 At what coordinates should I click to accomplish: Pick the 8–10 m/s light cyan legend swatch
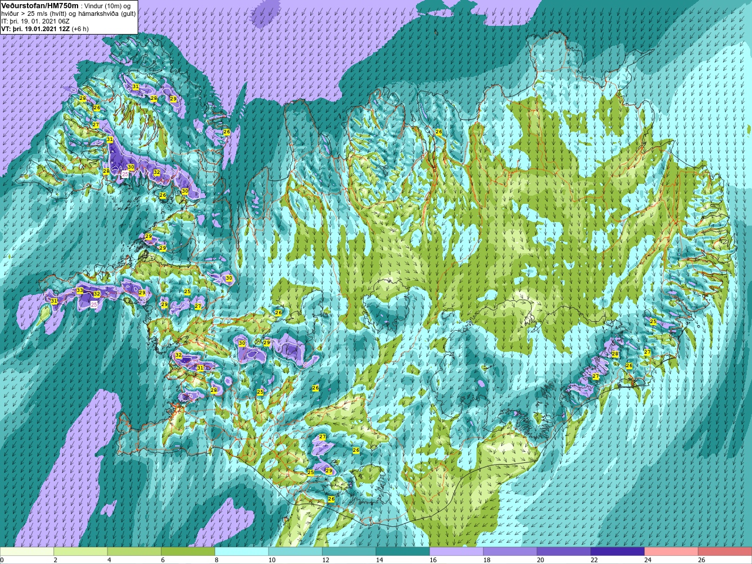pyautogui.click(x=242, y=552)
